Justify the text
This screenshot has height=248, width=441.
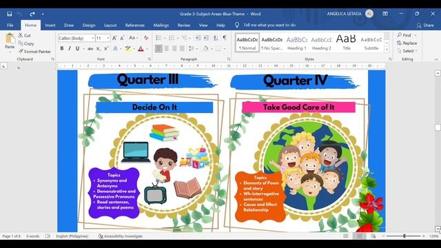coord(182,49)
